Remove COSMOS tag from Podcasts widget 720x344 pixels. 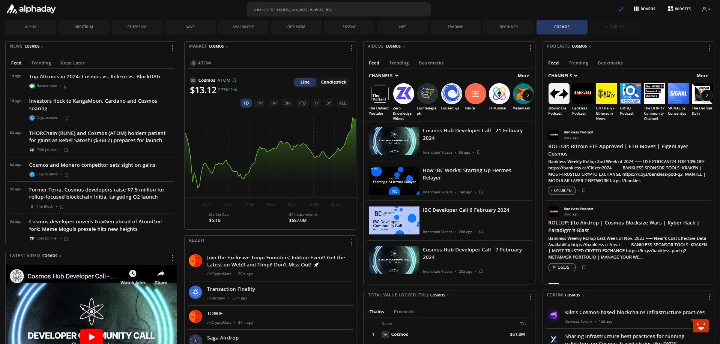point(590,47)
